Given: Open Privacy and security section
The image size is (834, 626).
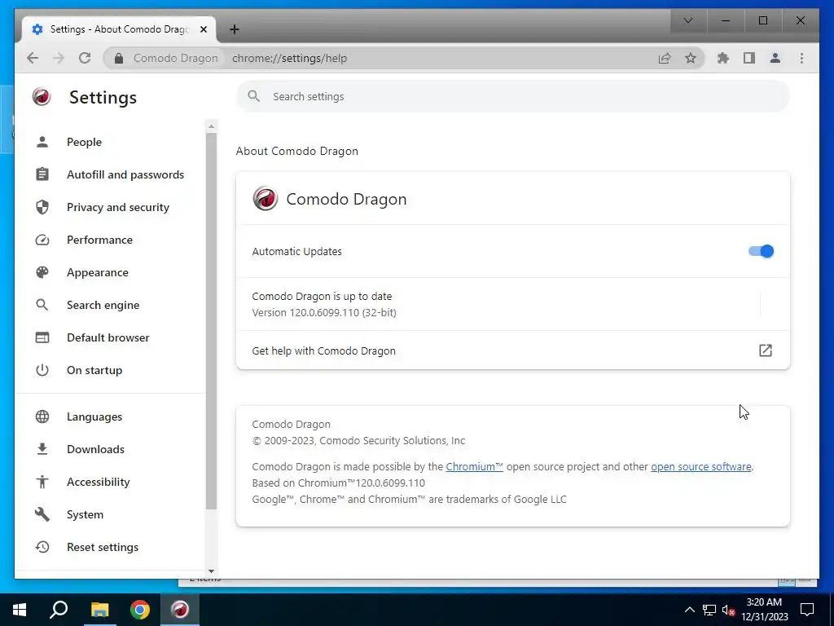Looking at the screenshot, I should tap(110, 207).
